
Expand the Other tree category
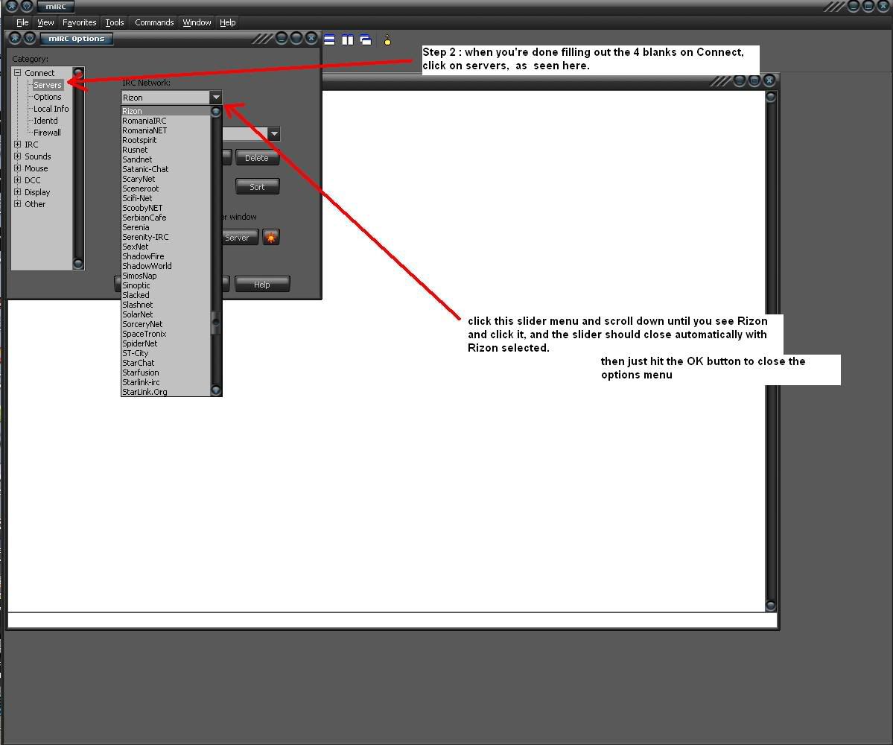click(18, 204)
